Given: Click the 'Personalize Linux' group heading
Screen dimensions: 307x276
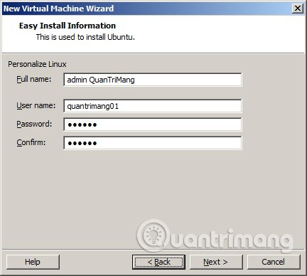Looking at the screenshot, I should click(x=37, y=64).
